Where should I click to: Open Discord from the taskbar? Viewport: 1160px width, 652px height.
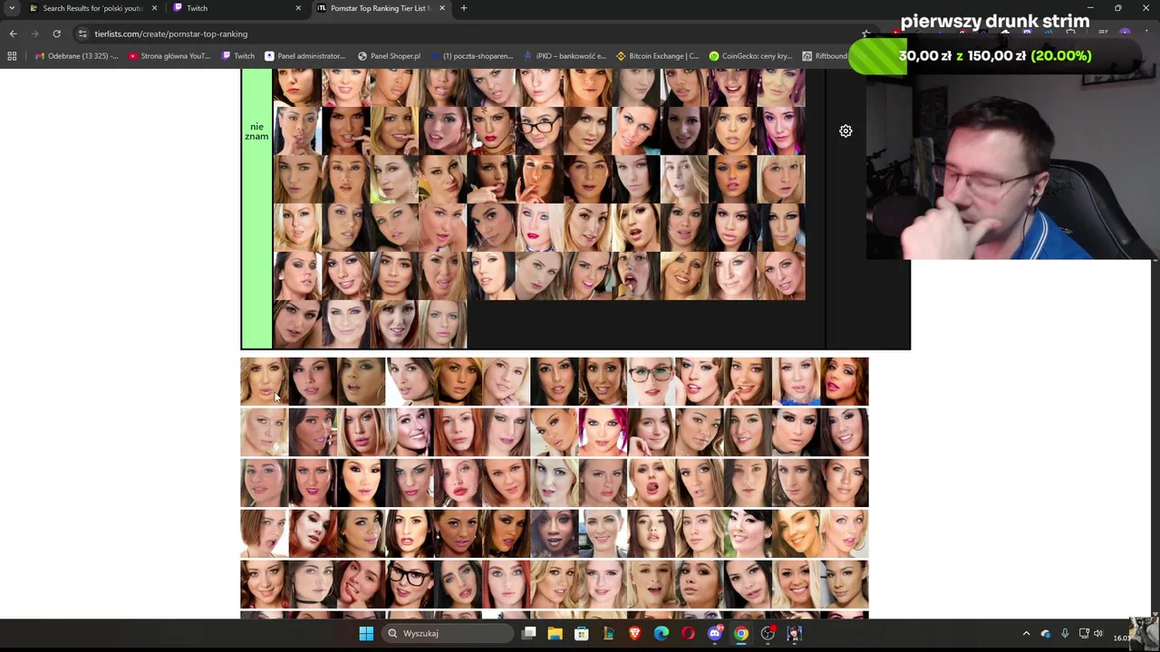point(715,633)
